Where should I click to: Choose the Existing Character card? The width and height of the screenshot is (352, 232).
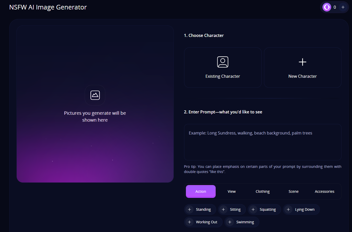(223, 67)
